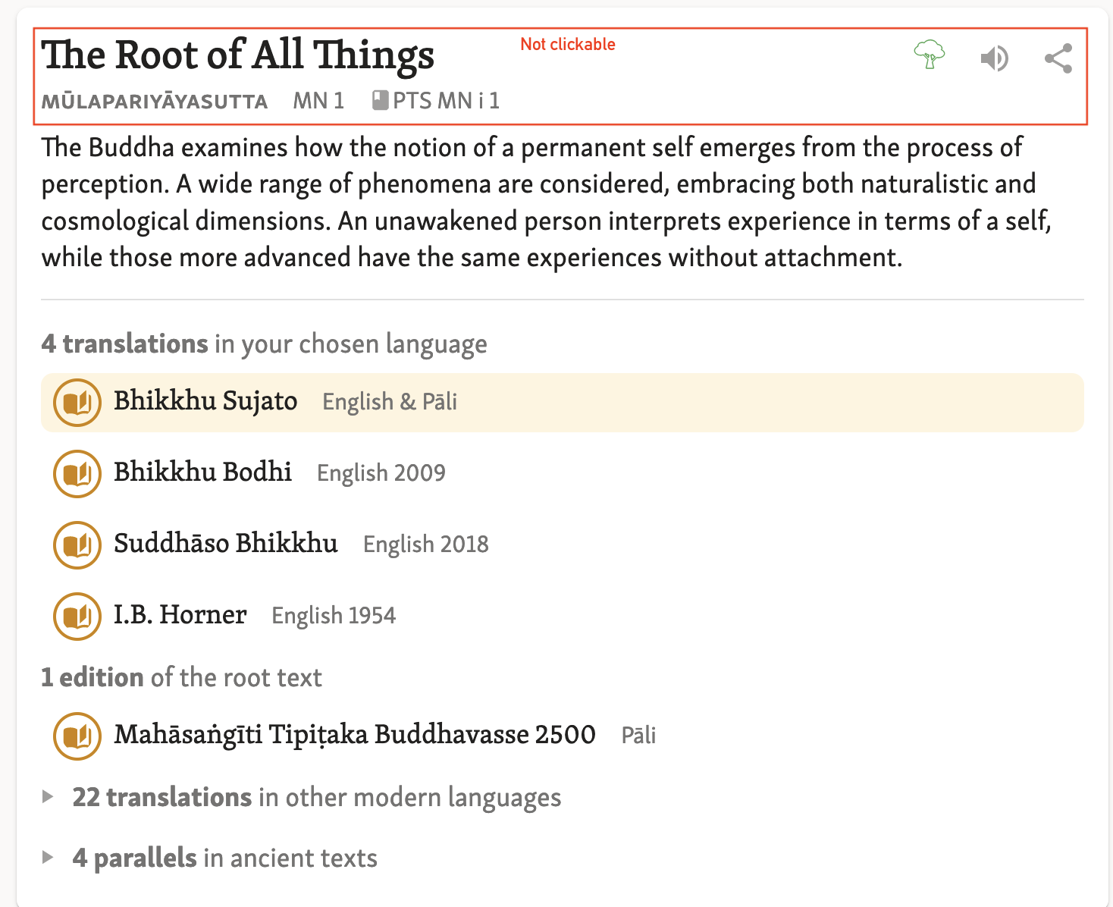Open Bhikkhu Bodhi English 2009 translation
1113x907 pixels.
point(563,474)
